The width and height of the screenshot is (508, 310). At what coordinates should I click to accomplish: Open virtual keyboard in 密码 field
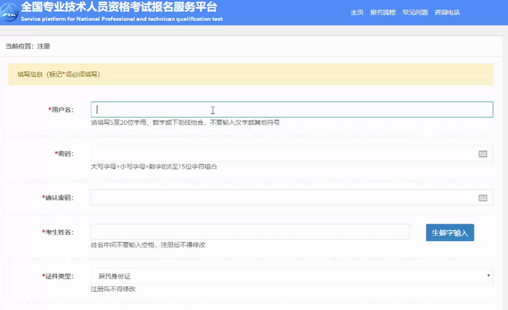coord(483,154)
